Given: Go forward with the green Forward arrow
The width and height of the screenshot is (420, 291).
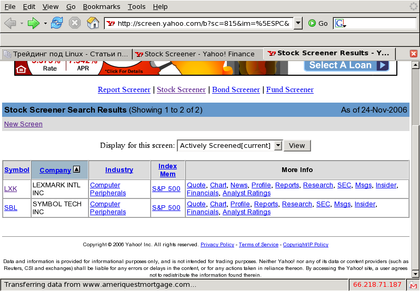Looking at the screenshot, I should pyautogui.click(x=34, y=23).
